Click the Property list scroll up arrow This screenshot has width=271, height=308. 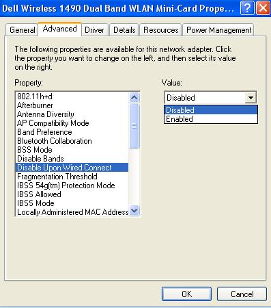(134, 98)
